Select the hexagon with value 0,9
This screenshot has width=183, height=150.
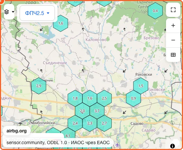133,98
